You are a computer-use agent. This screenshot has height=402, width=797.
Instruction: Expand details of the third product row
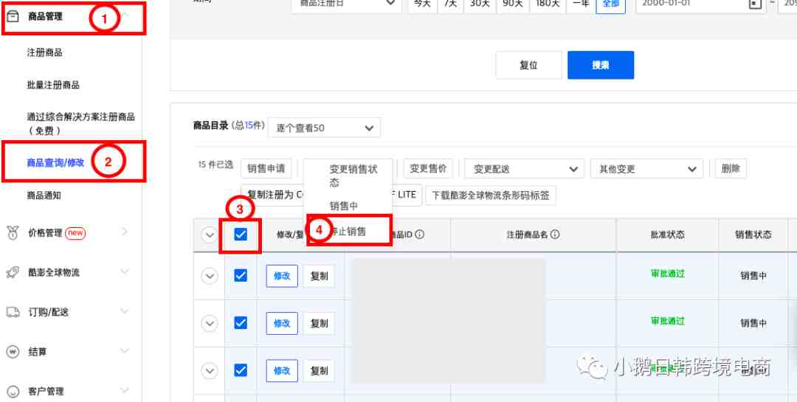(x=210, y=371)
